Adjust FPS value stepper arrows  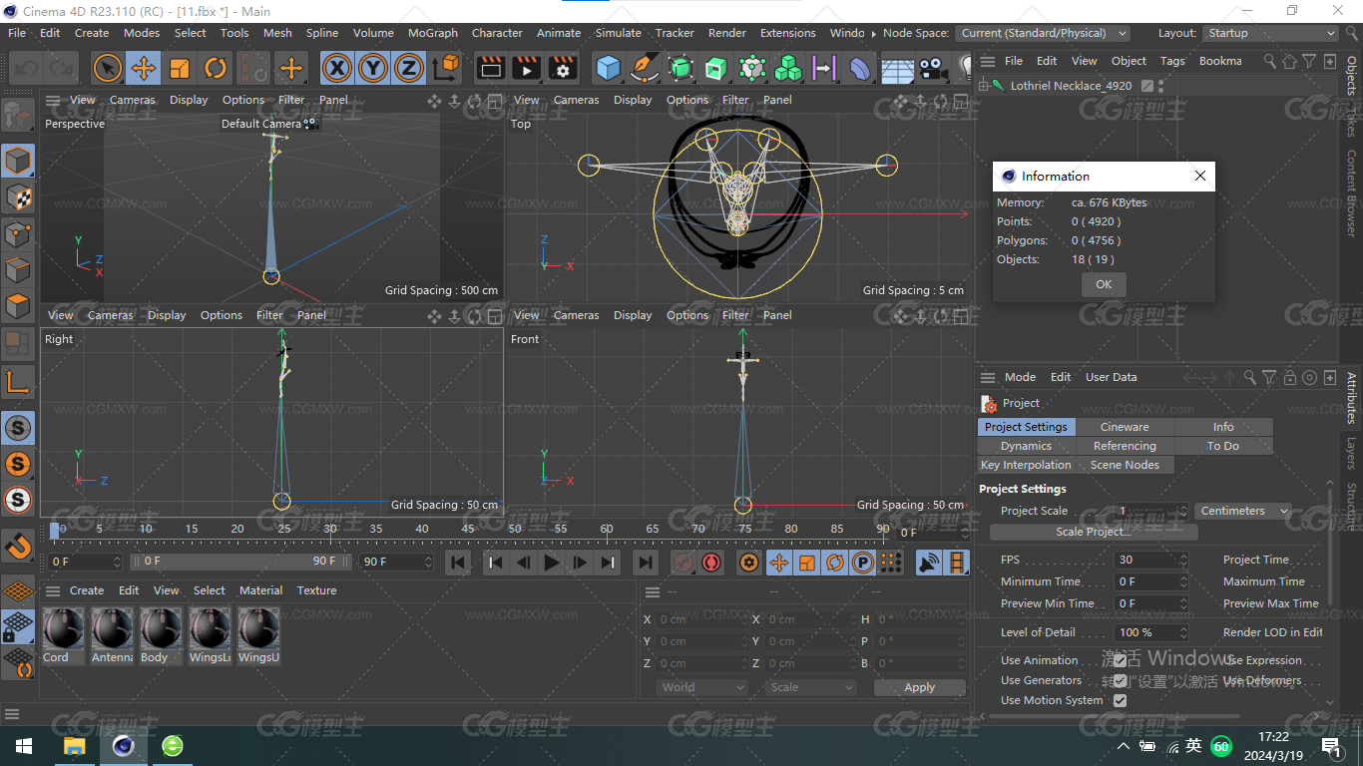pyautogui.click(x=1183, y=560)
